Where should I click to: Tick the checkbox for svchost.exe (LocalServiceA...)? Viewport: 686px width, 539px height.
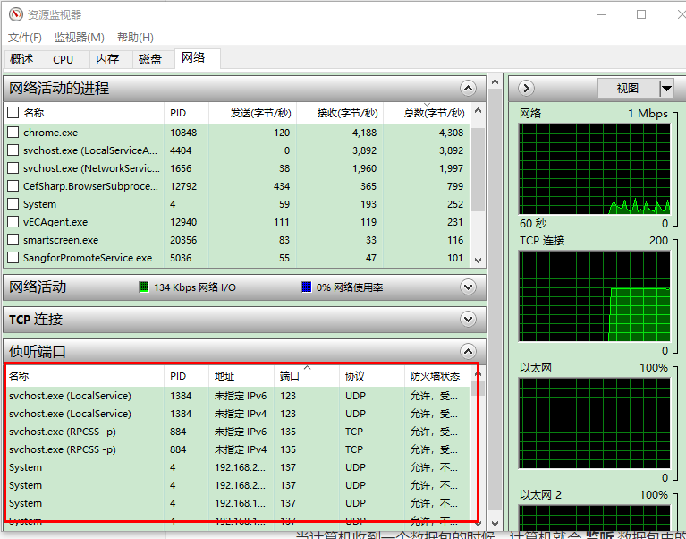tap(13, 150)
